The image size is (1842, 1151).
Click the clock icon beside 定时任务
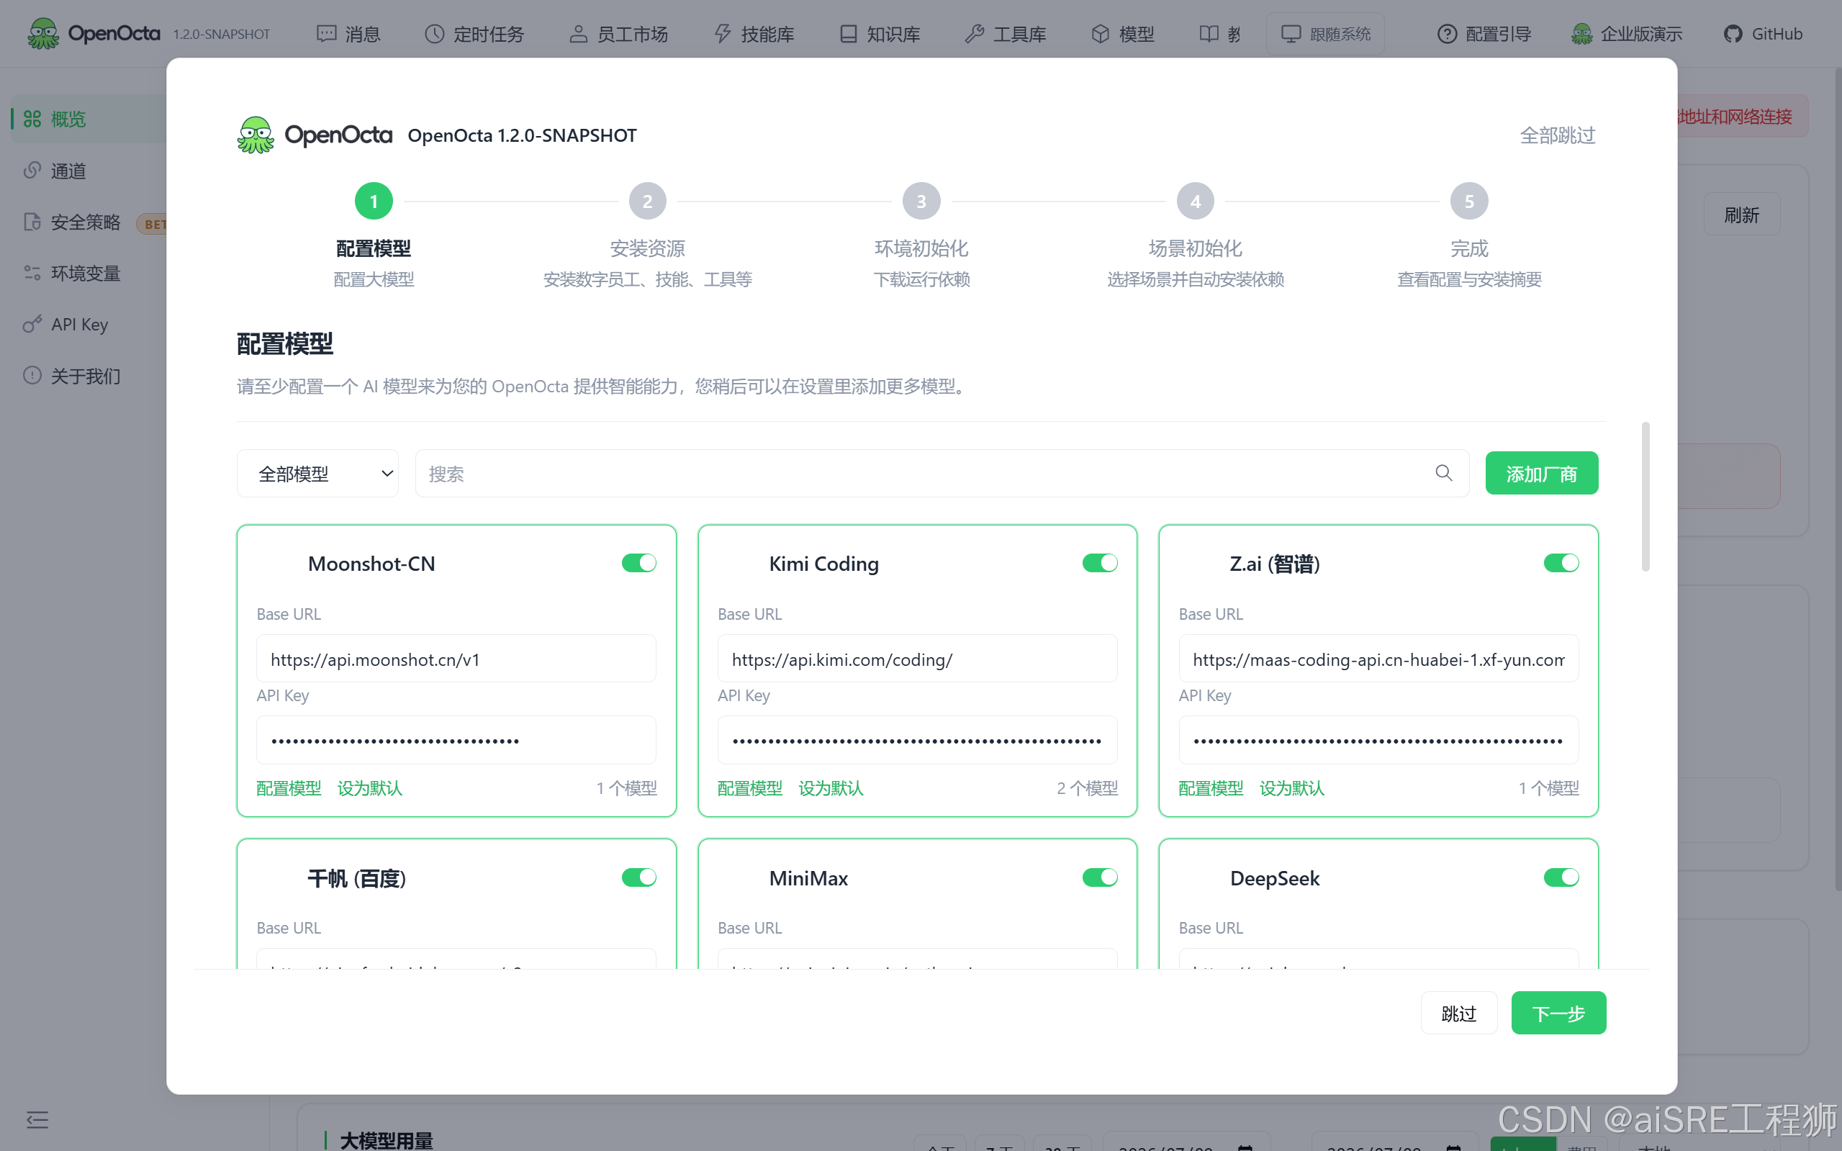tap(435, 34)
